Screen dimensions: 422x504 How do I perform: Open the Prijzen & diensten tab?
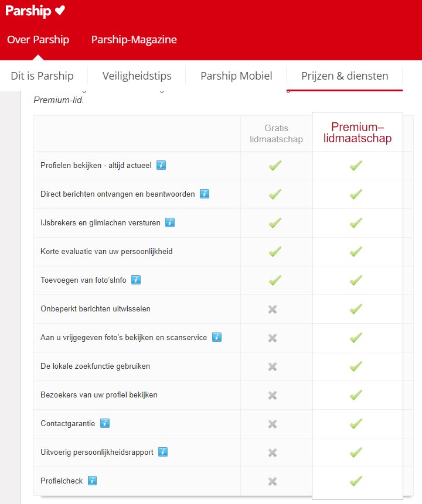tap(345, 76)
